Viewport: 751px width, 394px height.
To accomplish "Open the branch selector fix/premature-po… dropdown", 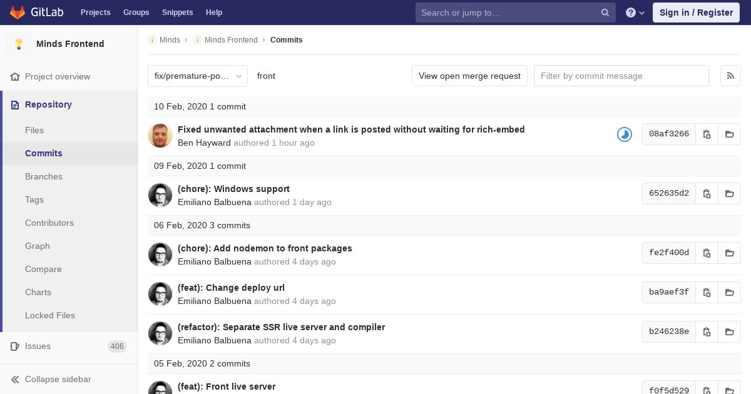I will pyautogui.click(x=198, y=76).
